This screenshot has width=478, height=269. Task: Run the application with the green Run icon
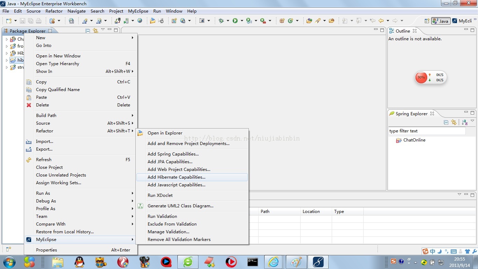pos(236,21)
